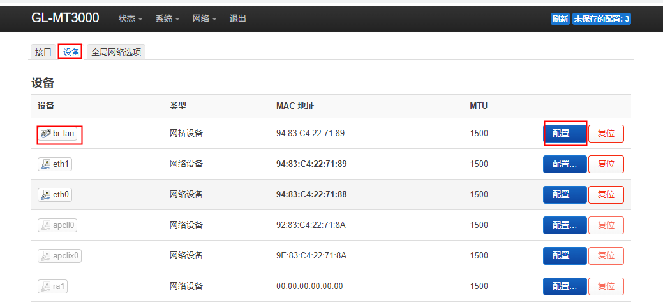Click the 设备 page heading

click(42, 83)
